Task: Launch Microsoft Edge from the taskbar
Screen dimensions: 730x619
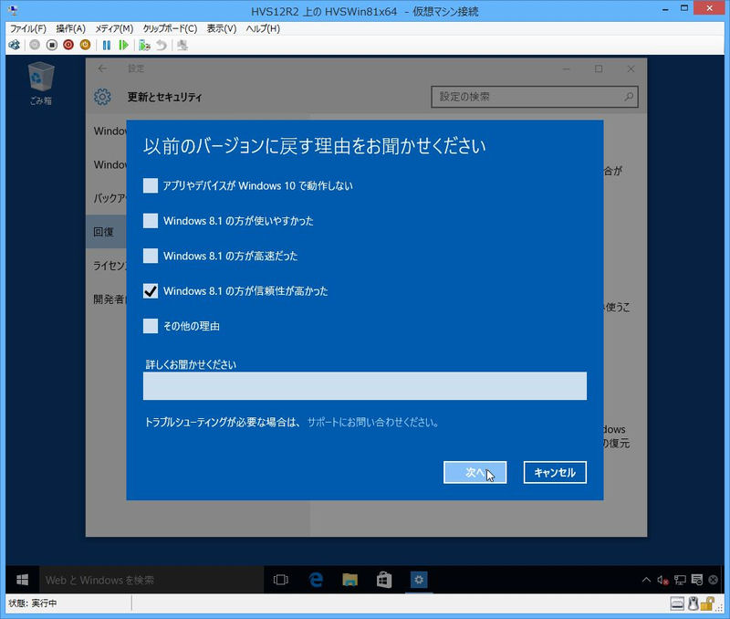Action: pos(316,580)
